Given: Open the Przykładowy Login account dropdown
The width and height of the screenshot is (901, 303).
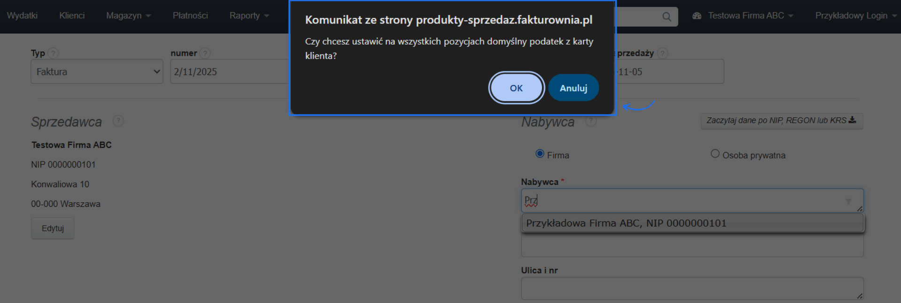Looking at the screenshot, I should pos(855,15).
